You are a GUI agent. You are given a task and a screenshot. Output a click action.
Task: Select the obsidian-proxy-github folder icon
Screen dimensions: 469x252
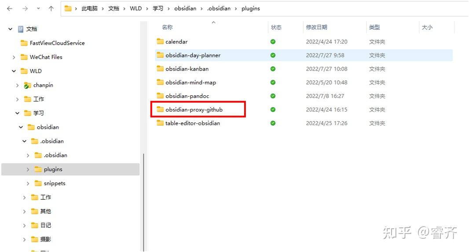pyautogui.click(x=160, y=109)
